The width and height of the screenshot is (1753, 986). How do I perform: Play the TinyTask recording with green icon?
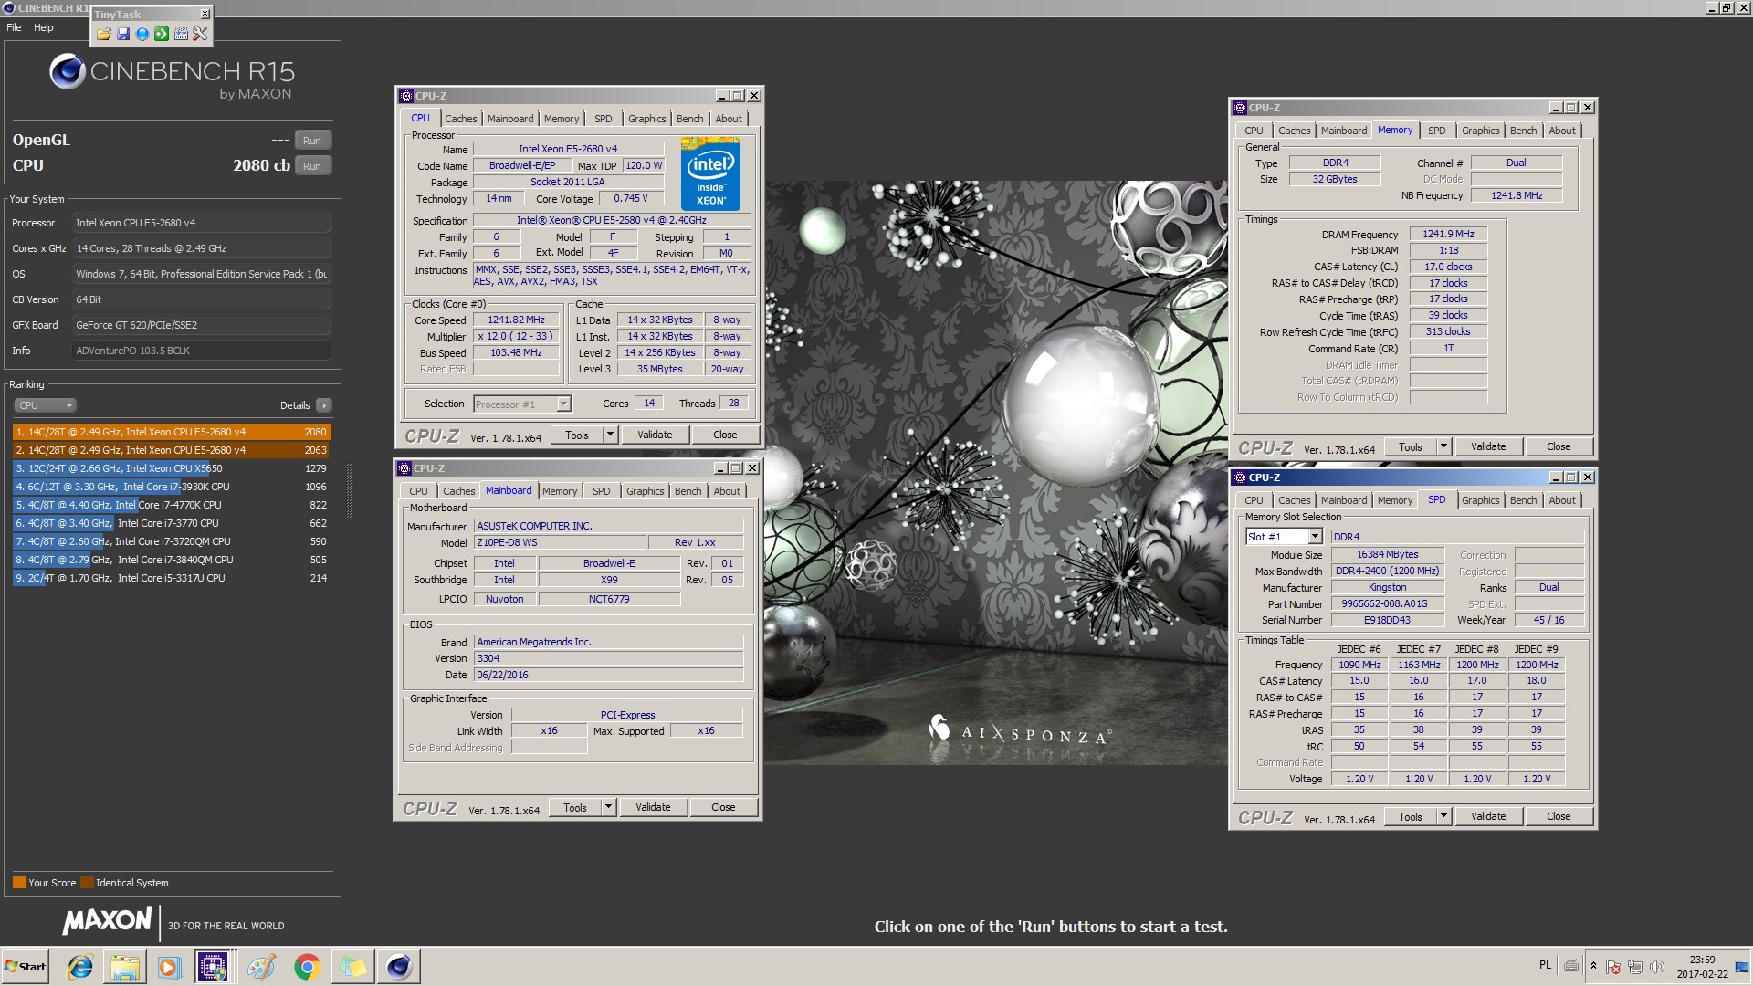pyautogui.click(x=161, y=34)
